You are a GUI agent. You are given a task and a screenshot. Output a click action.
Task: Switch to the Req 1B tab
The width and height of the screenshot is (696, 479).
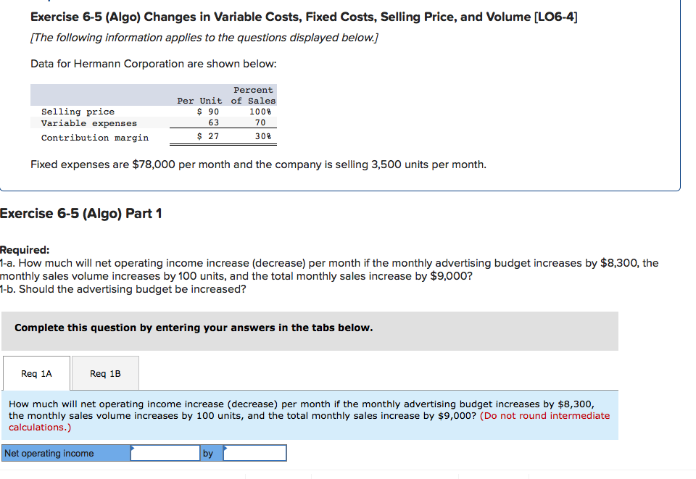pos(105,373)
